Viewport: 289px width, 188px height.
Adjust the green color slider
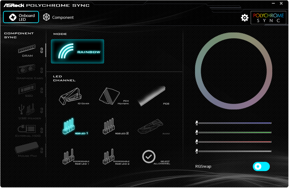(x=233, y=132)
